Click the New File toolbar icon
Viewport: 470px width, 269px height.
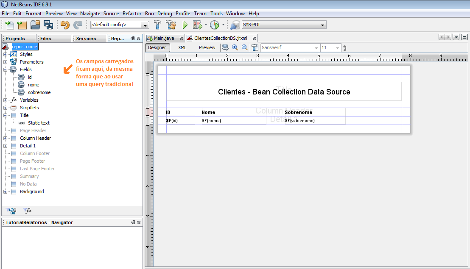pyautogui.click(x=9, y=25)
